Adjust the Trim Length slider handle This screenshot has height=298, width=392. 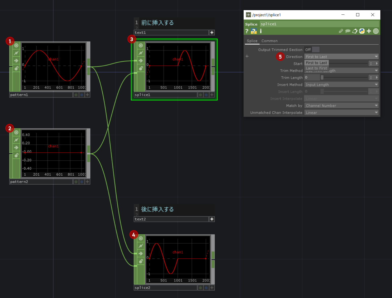(x=322, y=77)
